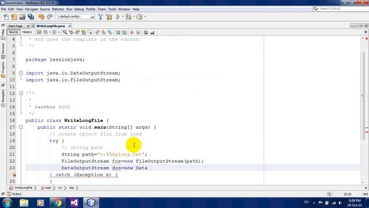Screen dimensions: 369x208
Task: Switch editor to History view
Action: click(27, 32)
